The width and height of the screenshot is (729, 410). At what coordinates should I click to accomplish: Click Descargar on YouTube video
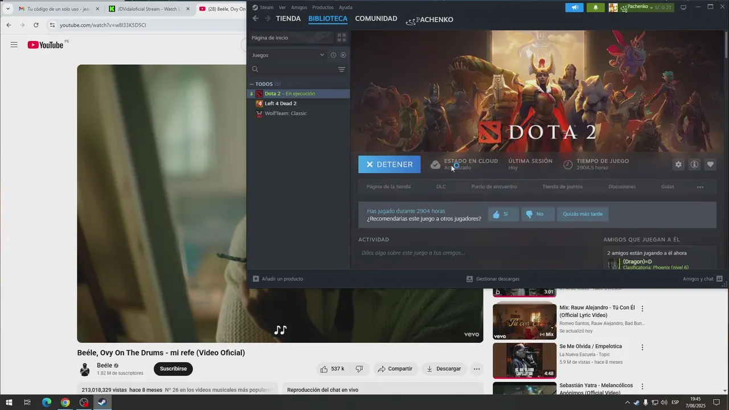pos(444,369)
